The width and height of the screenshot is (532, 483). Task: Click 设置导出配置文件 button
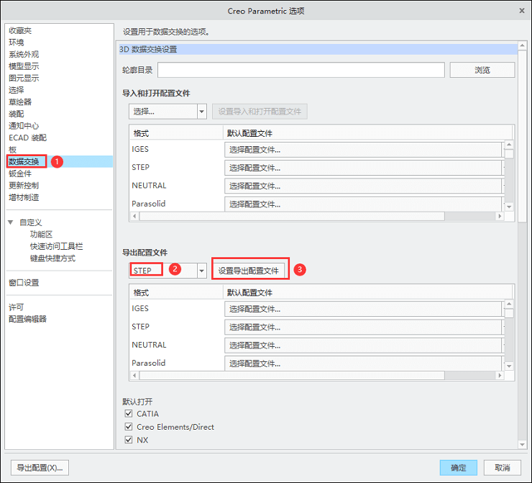coord(249,271)
